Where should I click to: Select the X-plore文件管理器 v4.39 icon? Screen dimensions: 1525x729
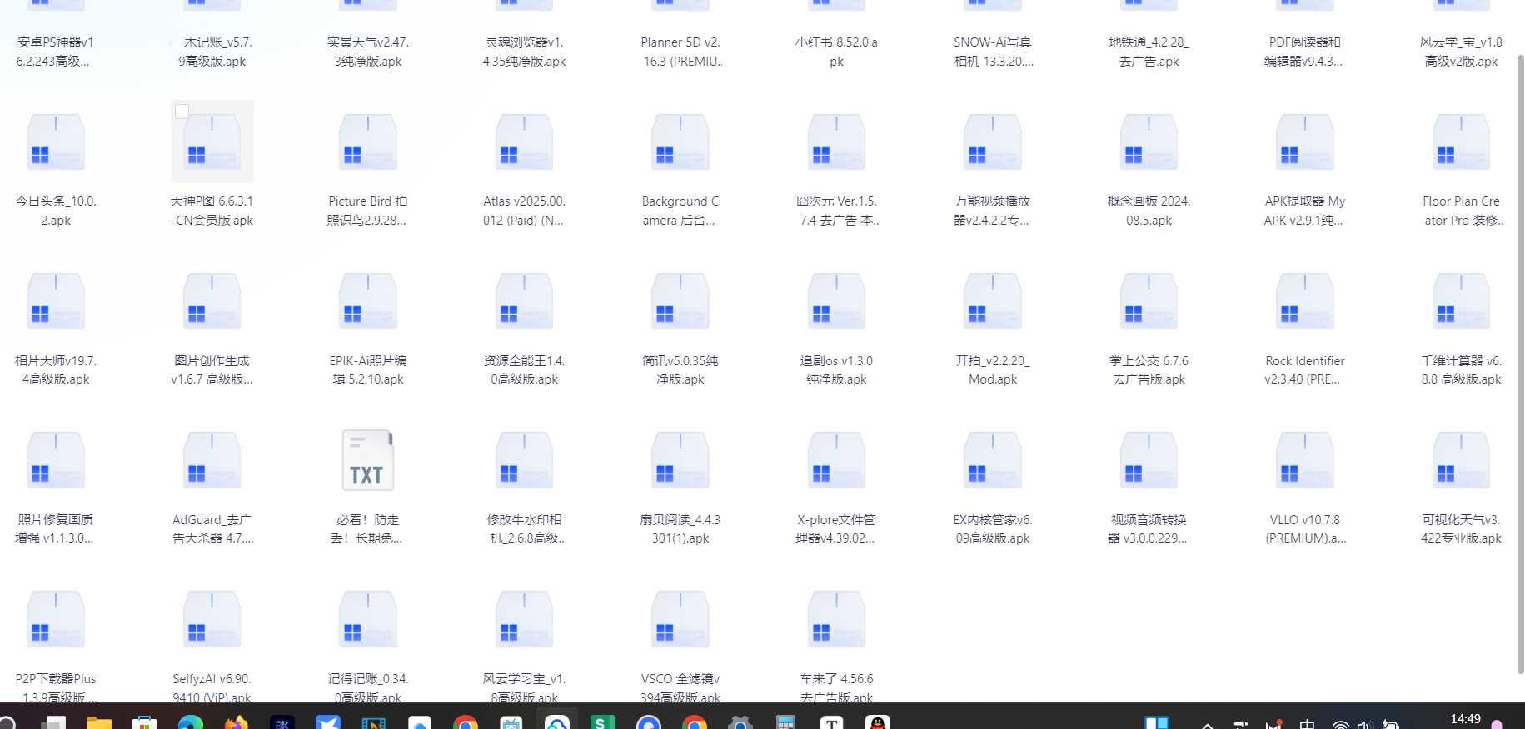836,460
